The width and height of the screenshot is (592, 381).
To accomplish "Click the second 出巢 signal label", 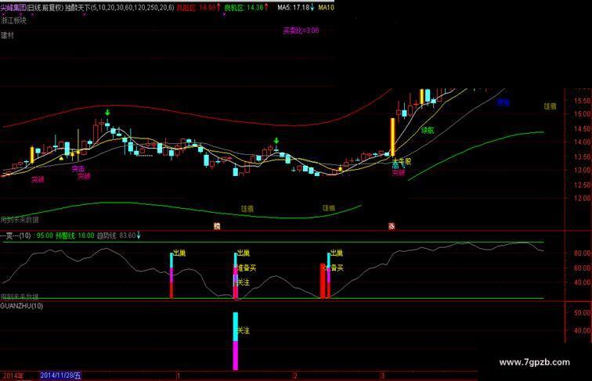I will coord(244,253).
